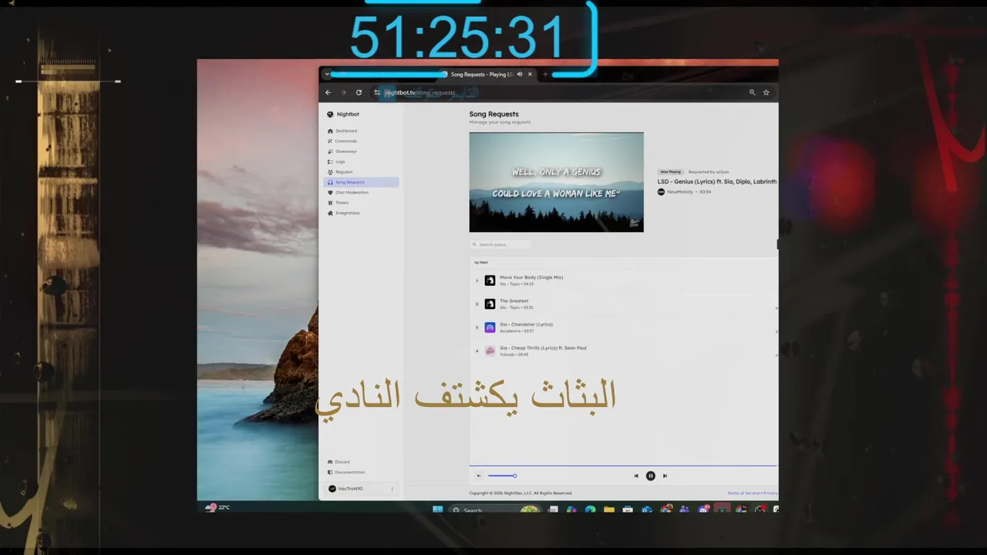This screenshot has width=987, height=555.
Task: Mute the song player volume
Action: click(478, 476)
